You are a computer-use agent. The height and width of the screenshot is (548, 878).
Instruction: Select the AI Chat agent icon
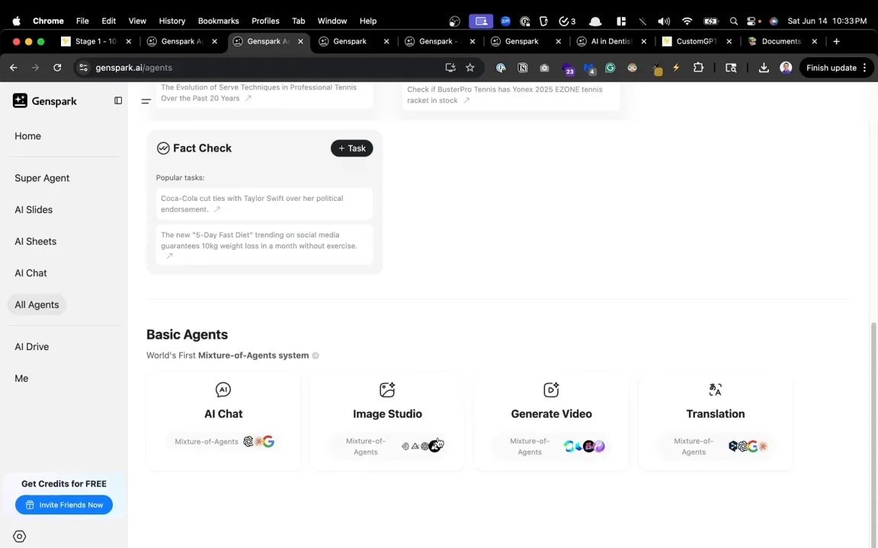[x=223, y=389]
